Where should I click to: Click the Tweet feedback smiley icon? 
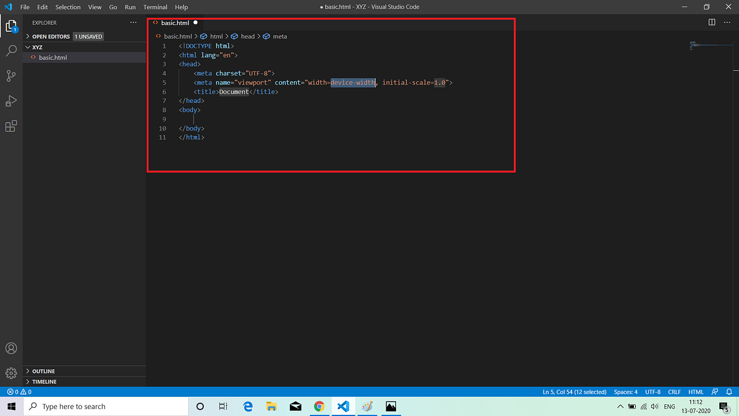pos(714,392)
